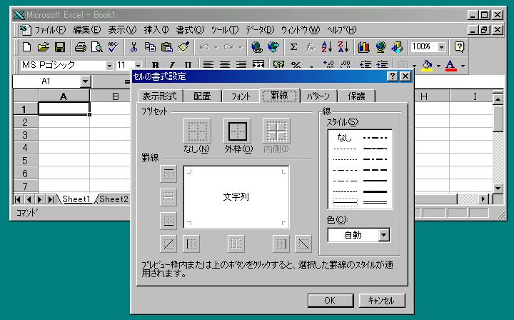Click the dialog ? help button
The image size is (514, 320).
point(393,76)
